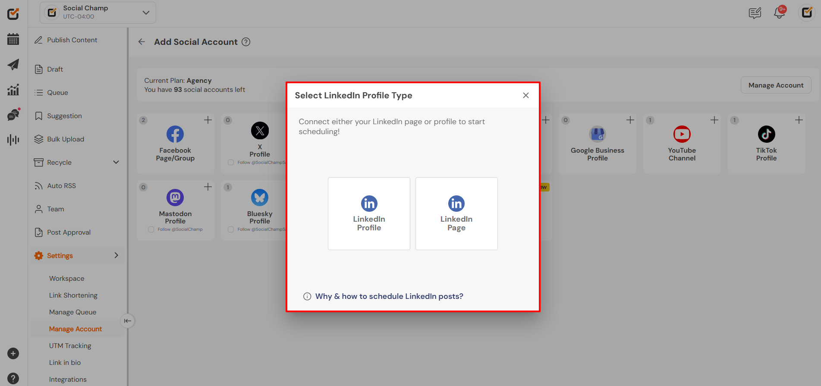
Task: Tick the Follow checkbox under Mastodon Profile
Action: click(151, 229)
